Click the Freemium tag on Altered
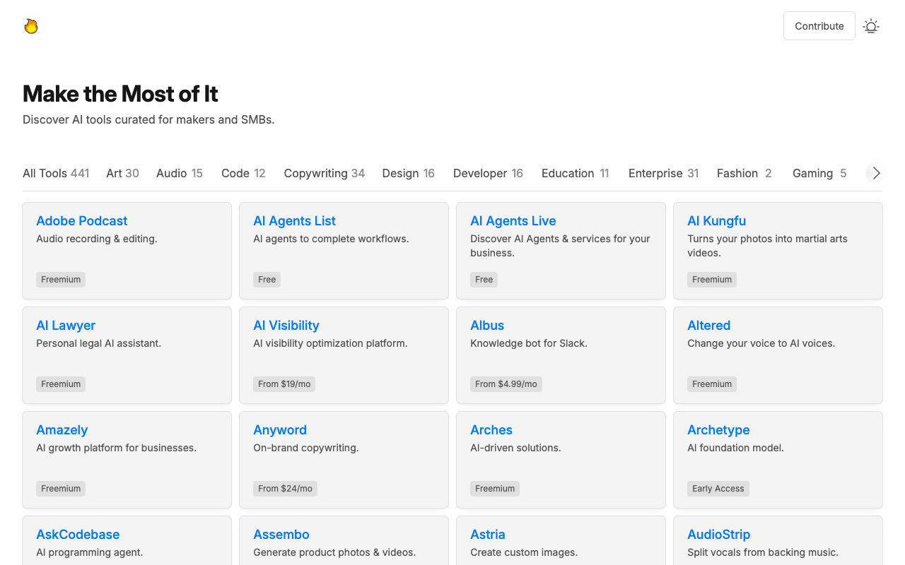 pyautogui.click(x=712, y=384)
